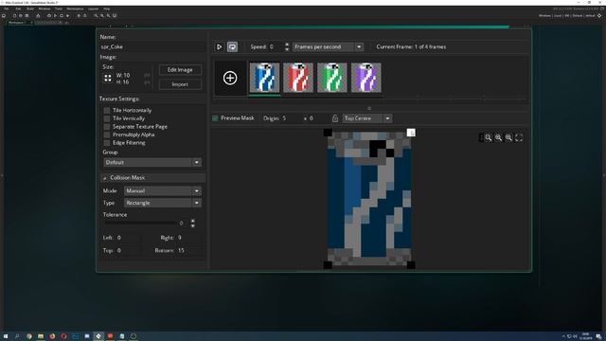Open the texture Group dropdown
This screenshot has width=606, height=341.
point(152,162)
